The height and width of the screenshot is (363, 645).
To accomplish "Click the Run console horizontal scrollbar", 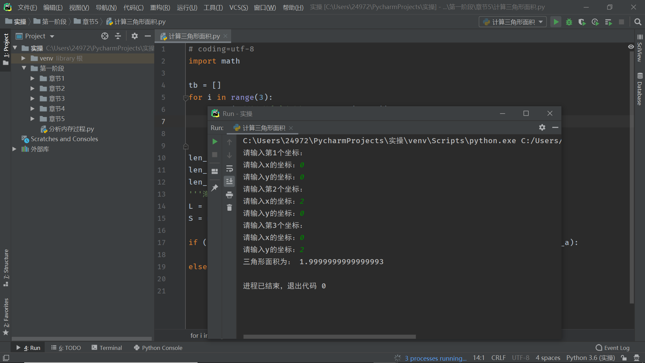I will pyautogui.click(x=330, y=336).
